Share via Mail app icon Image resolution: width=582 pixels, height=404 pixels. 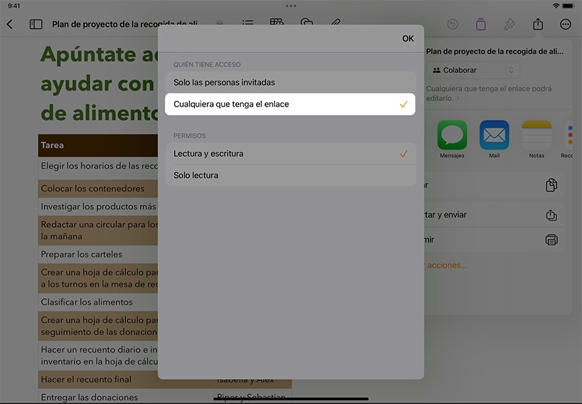(494, 135)
